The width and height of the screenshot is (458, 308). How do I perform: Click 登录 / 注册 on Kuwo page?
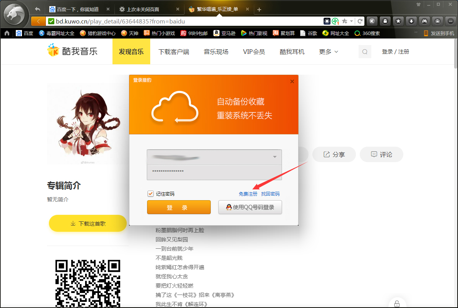click(396, 52)
